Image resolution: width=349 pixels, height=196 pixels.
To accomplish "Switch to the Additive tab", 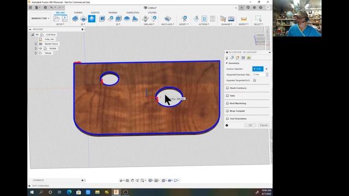I will (x=95, y=13).
